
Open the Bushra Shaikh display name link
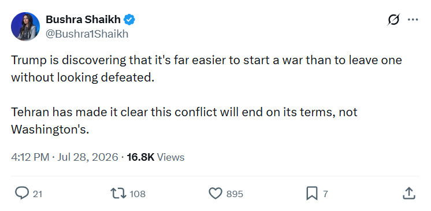83,20
